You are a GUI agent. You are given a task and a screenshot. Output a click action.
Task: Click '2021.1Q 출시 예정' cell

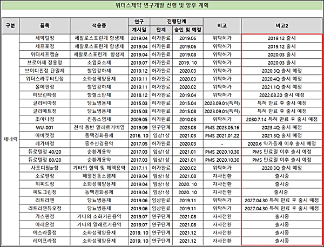pyautogui.click(x=282, y=87)
